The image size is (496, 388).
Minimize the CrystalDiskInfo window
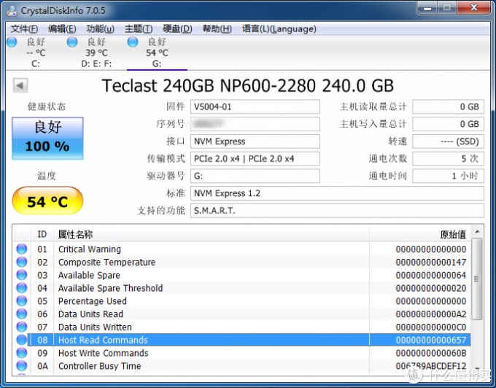[427, 8]
